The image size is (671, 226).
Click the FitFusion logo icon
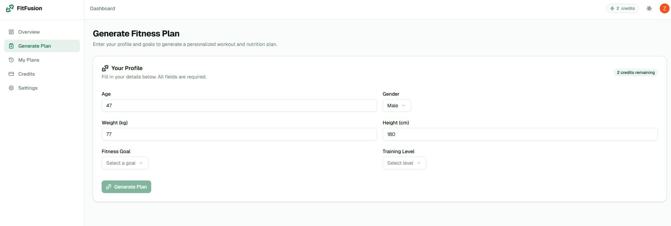tap(10, 8)
